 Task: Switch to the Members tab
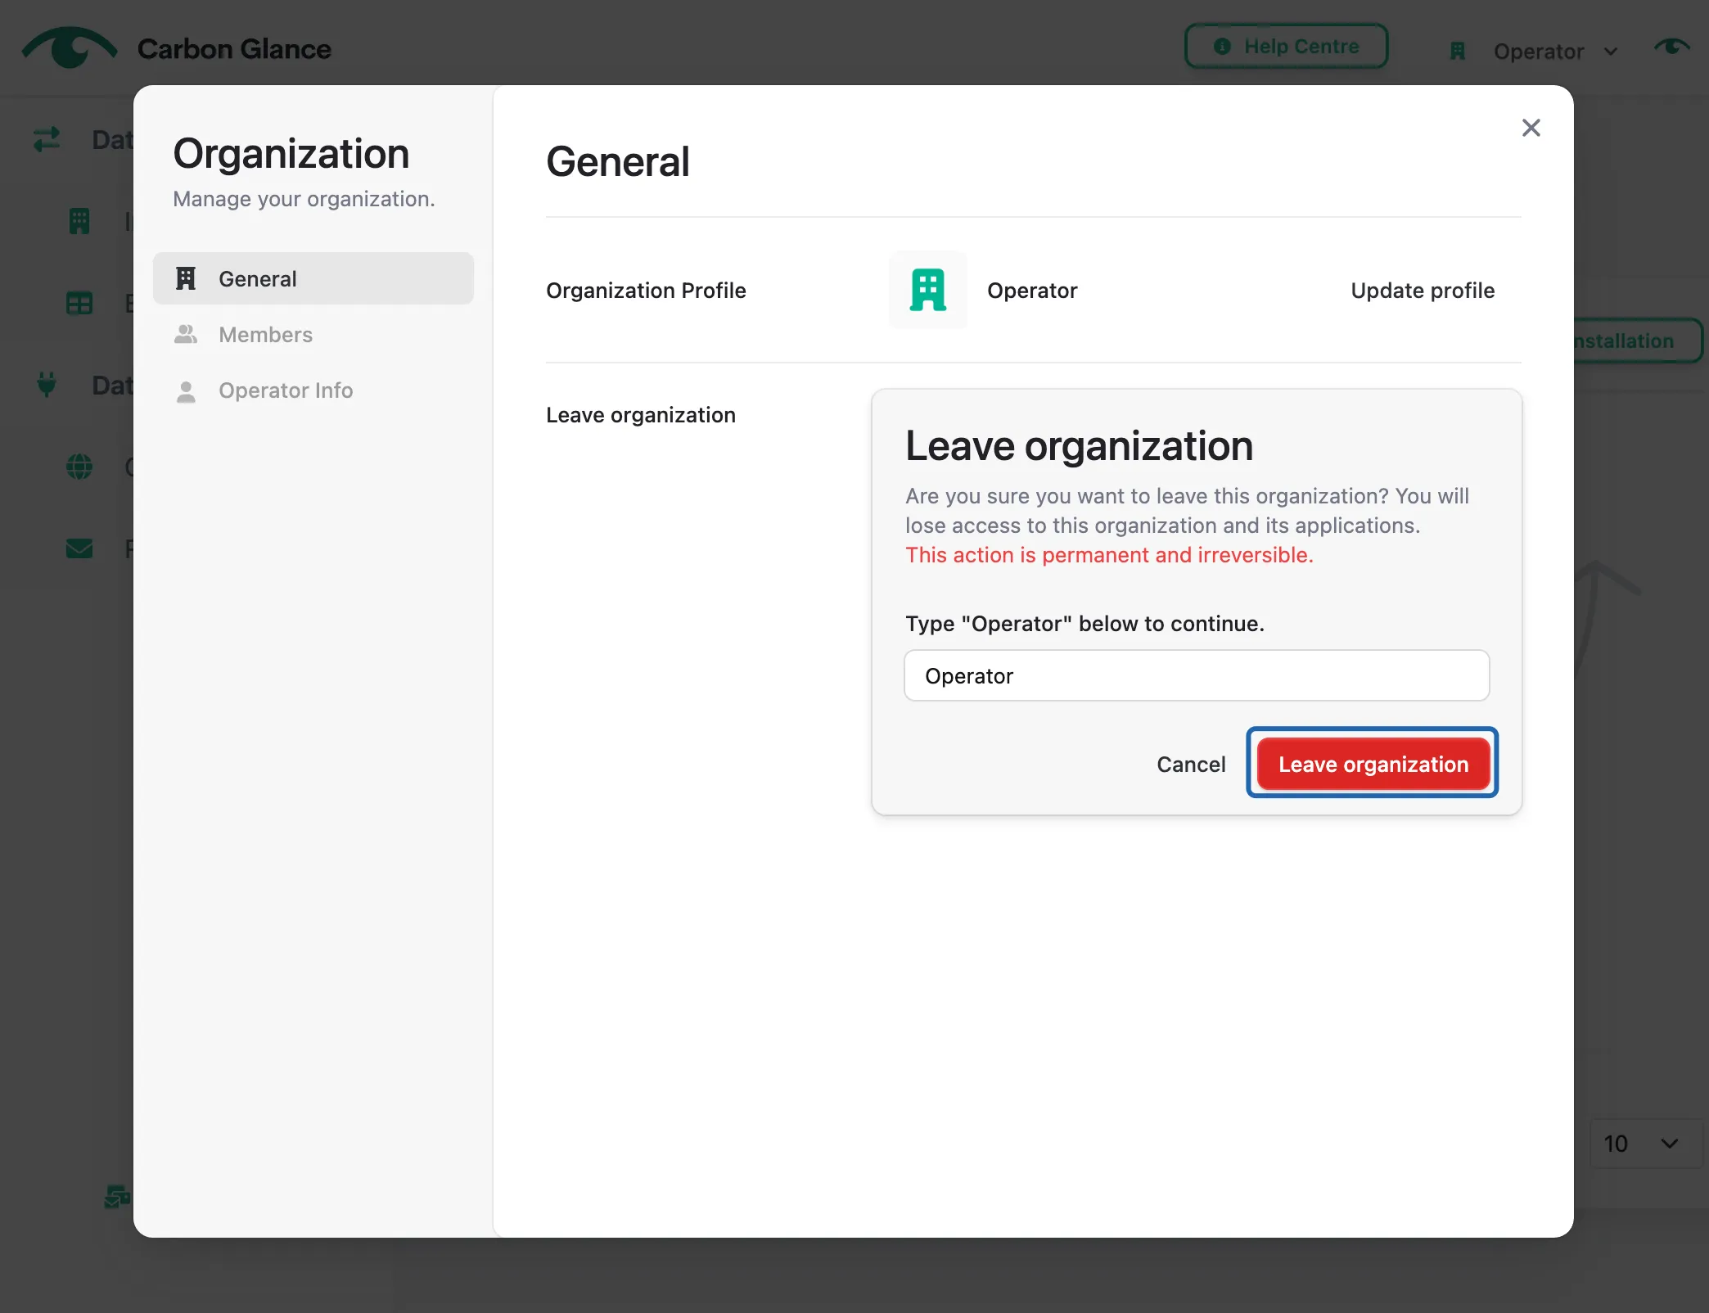[x=313, y=334]
